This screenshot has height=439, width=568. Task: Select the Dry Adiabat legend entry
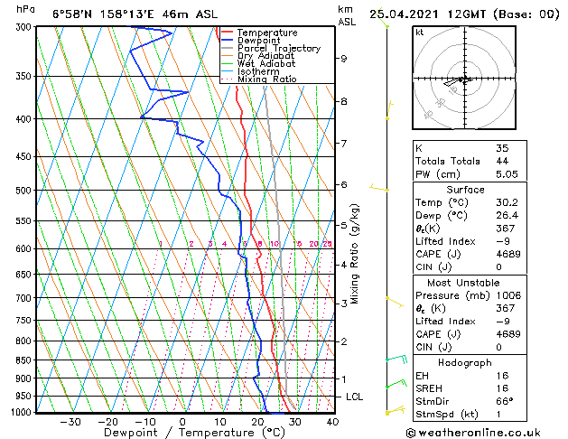(x=265, y=56)
